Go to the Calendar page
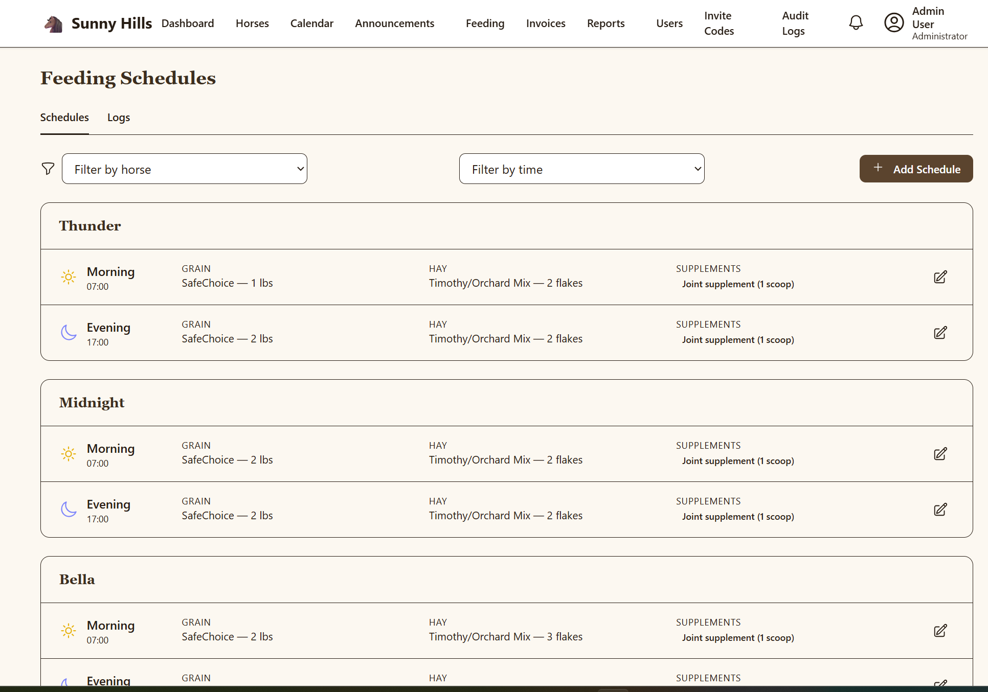The image size is (988, 692). 312,24
